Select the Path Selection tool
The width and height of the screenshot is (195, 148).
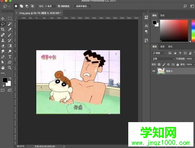pos(3,62)
